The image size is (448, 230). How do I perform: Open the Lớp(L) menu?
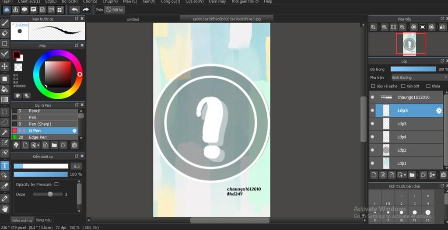[x=51, y=1]
